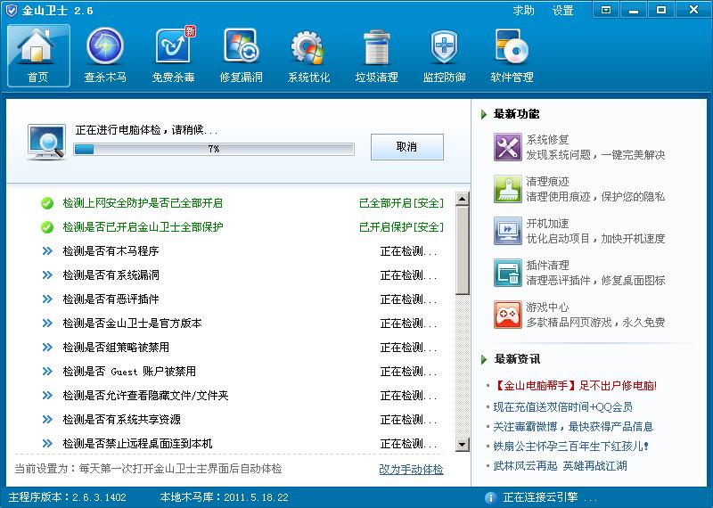Click arrow icon beside 检测是否有恶评插件
The height and width of the screenshot is (508, 713).
click(x=47, y=299)
